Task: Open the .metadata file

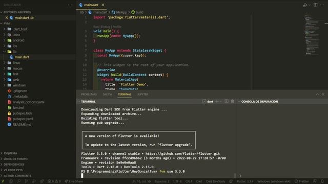Action: [x=20, y=97]
